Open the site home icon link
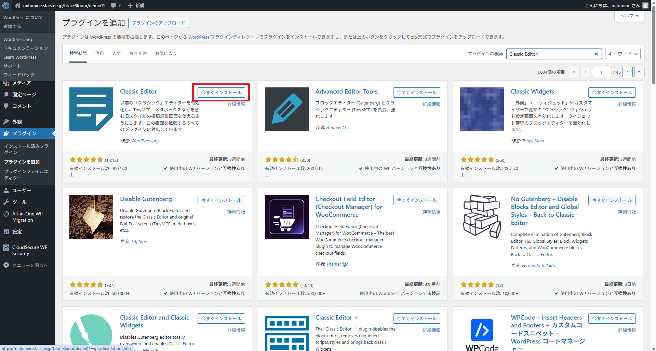Image resolution: width=656 pixels, height=351 pixels. pos(18,5)
